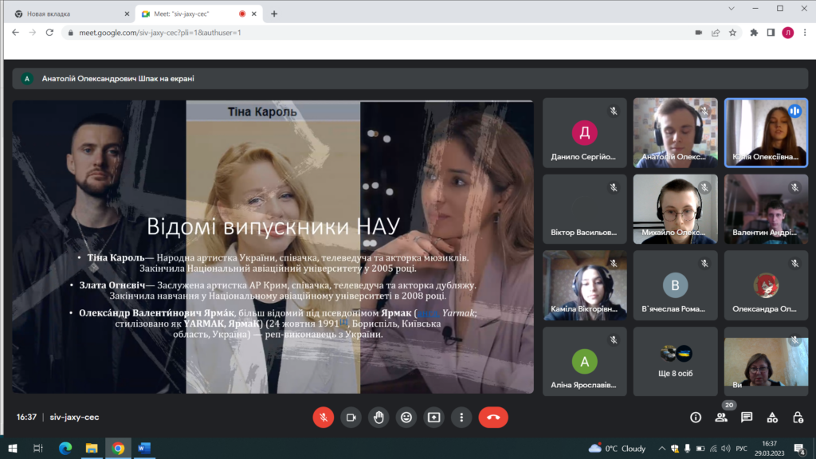Raise your hand in the meeting
Screen dimensions: 816x459
(x=379, y=417)
